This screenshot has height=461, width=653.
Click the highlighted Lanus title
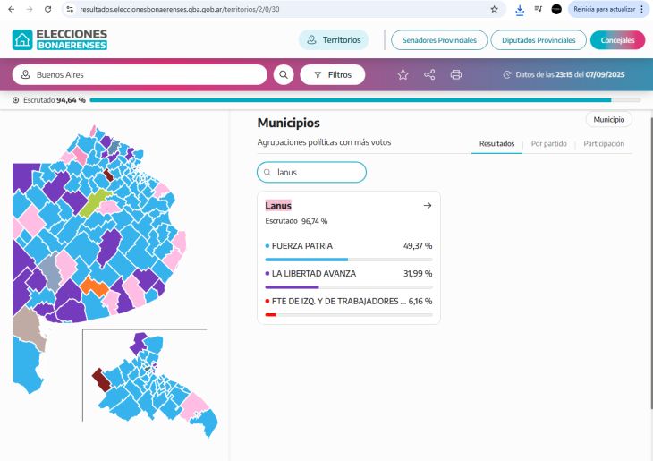pyautogui.click(x=278, y=206)
